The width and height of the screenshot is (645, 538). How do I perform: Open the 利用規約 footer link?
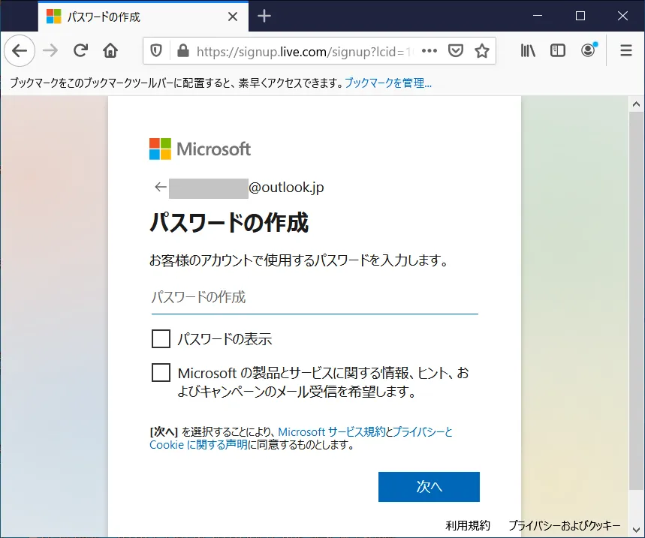[468, 525]
